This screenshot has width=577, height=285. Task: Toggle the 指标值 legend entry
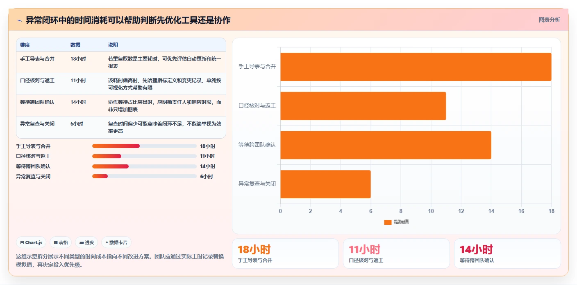click(x=396, y=222)
